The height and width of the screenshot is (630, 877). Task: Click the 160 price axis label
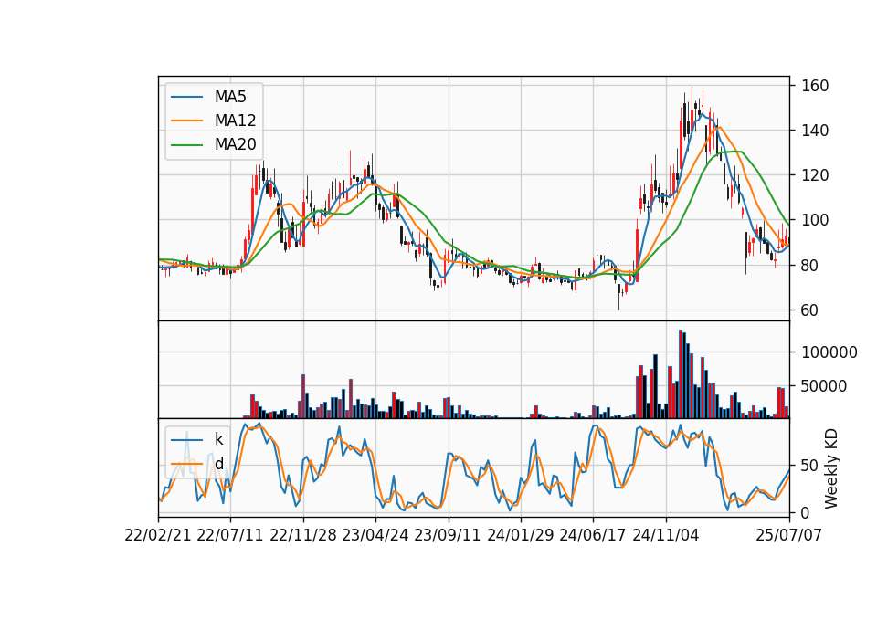(816, 86)
